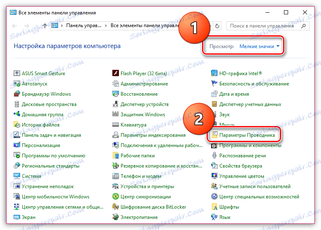The width and height of the screenshot is (321, 230).
Task: Expand the Мелкие значки view dropdown
Action: click(x=259, y=46)
